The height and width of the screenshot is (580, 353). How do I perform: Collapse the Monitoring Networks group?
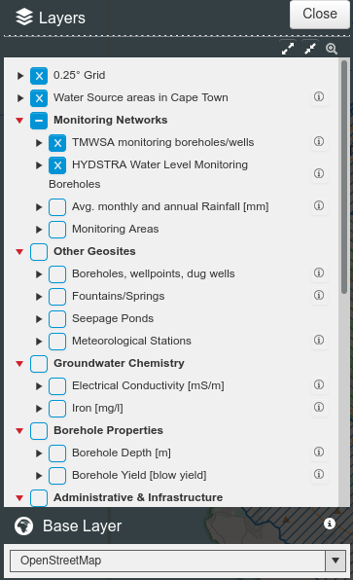20,121
